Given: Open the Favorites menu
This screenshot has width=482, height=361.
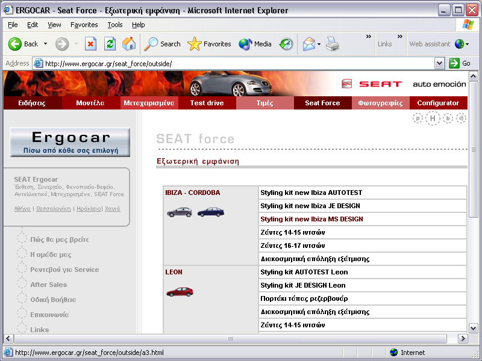Looking at the screenshot, I should click(84, 25).
